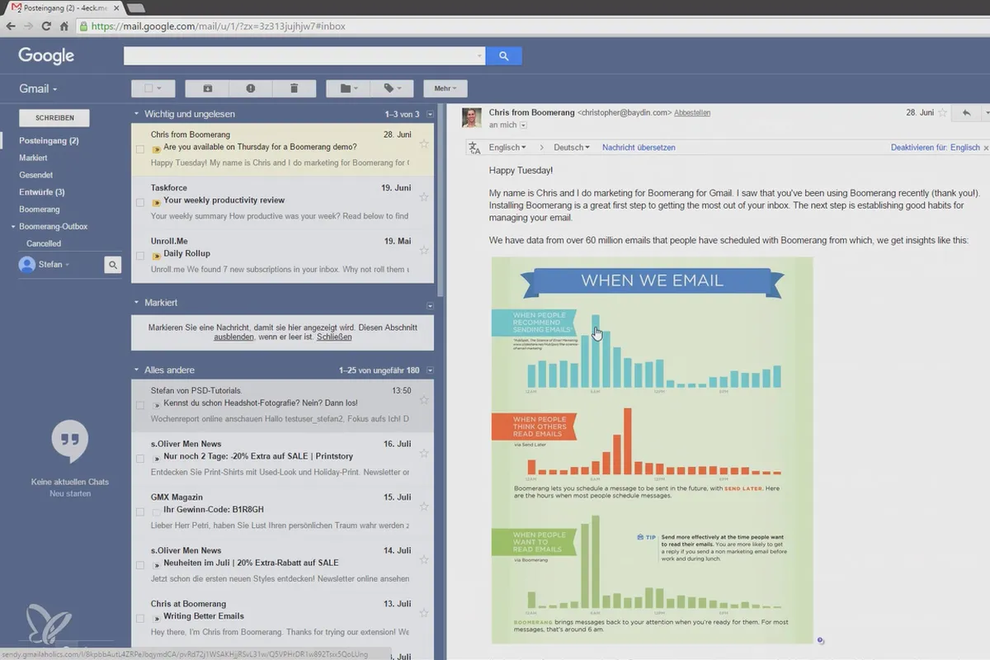
Task: Click the blue search magnifier button
Action: 503,56
